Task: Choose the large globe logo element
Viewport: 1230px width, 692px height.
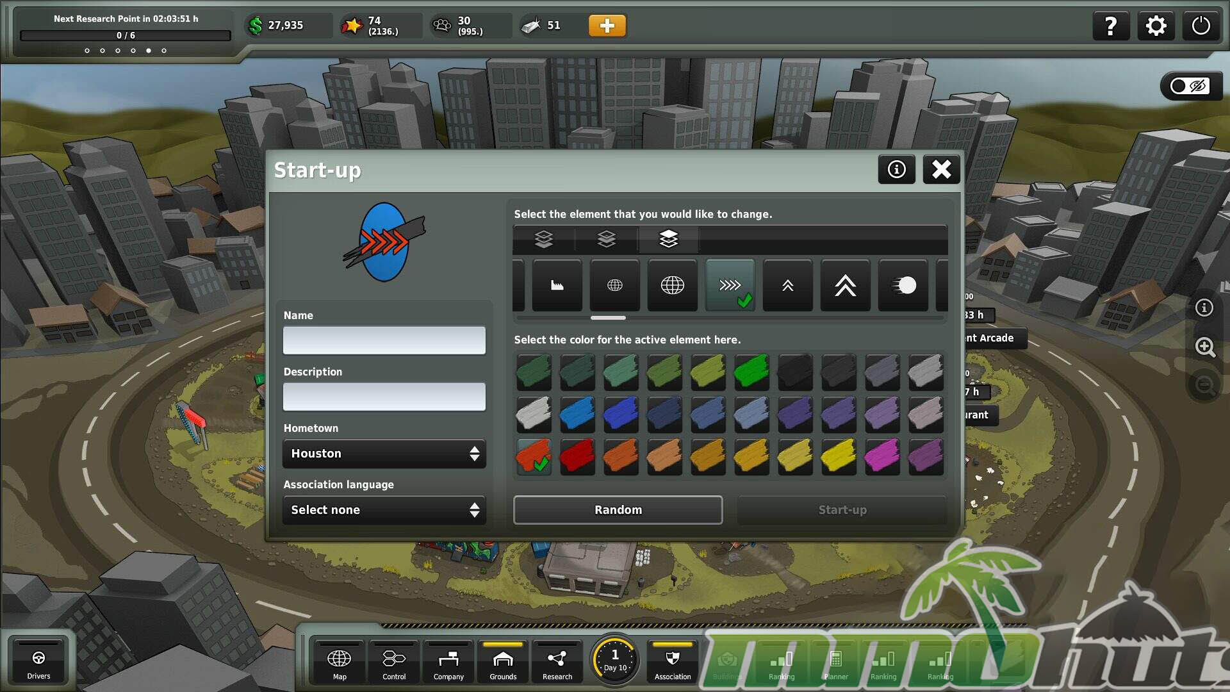Action: [x=673, y=286]
